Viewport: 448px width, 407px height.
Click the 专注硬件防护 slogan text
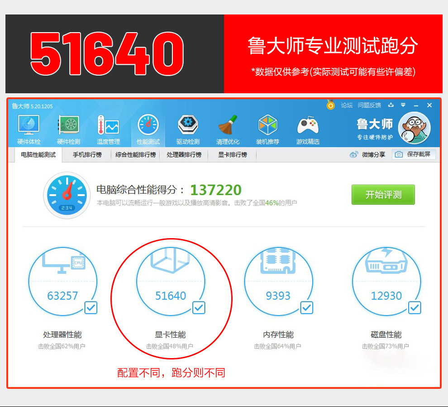coord(375,137)
